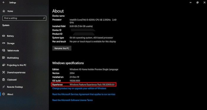Click the Remote Desktop icon
The height and width of the screenshot is (110, 207).
(x=4, y=87)
